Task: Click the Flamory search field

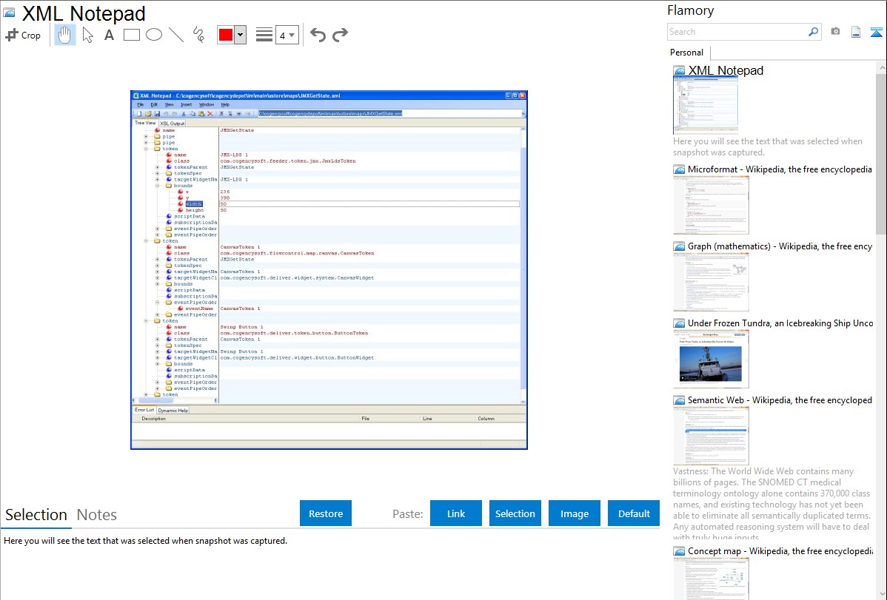Action: [737, 32]
